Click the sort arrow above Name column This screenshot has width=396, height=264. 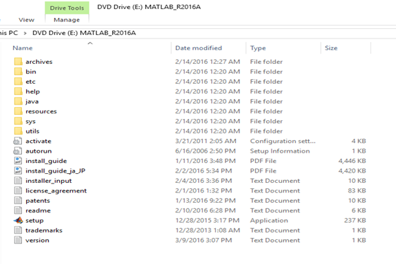(x=90, y=43)
